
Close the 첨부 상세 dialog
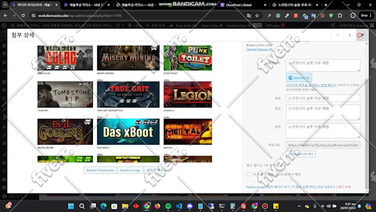click(x=362, y=35)
